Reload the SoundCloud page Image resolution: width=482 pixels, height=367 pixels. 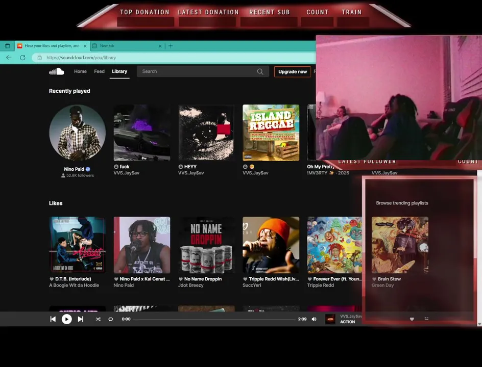coord(22,58)
